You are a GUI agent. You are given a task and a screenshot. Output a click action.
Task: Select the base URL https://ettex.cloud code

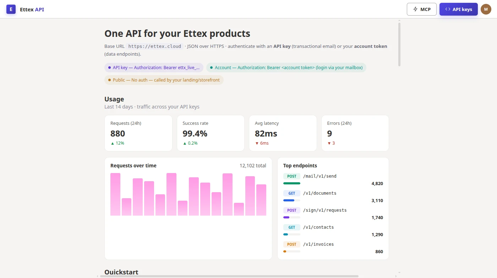coord(155,46)
